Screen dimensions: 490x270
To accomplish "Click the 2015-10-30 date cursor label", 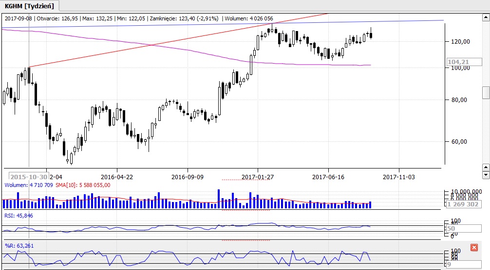I will [x=29, y=177].
